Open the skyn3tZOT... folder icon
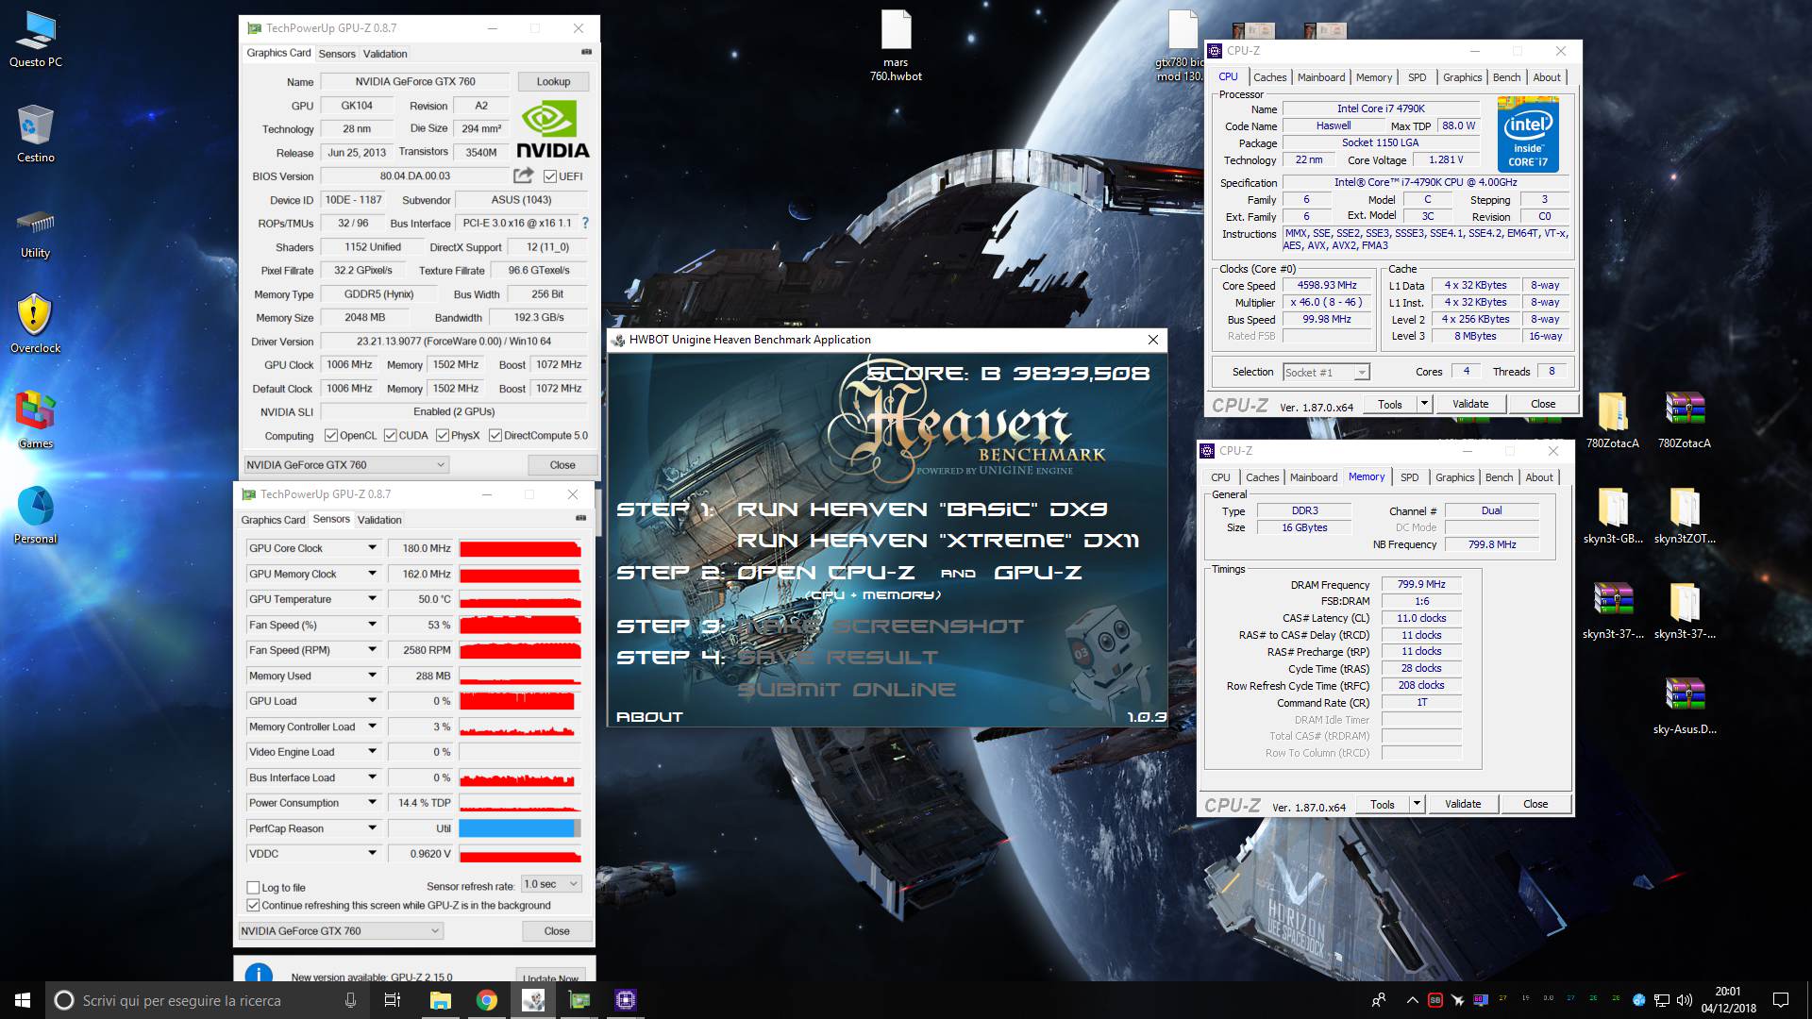 tap(1685, 516)
